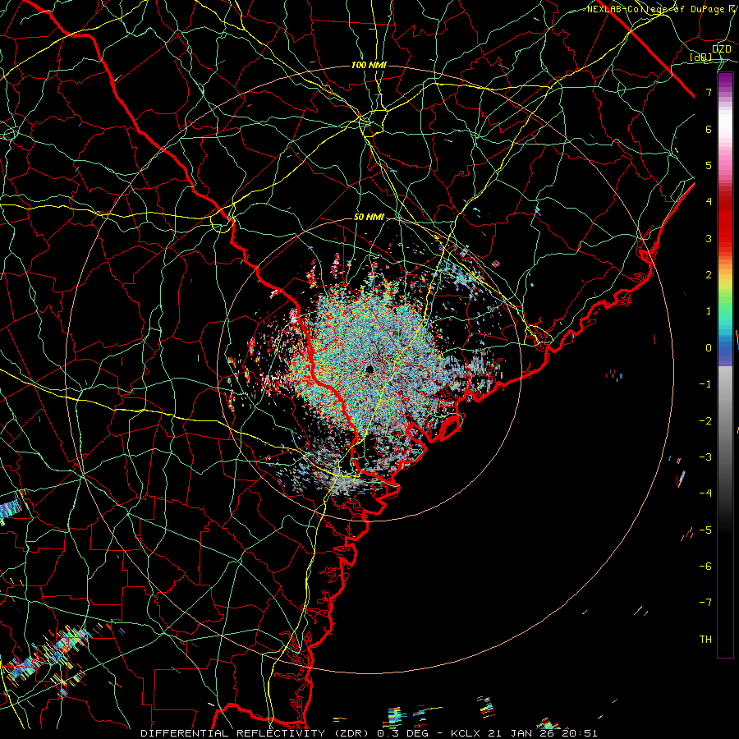The width and height of the screenshot is (739, 739).
Task: Click the "4" value on the color scale
Action: point(709,202)
